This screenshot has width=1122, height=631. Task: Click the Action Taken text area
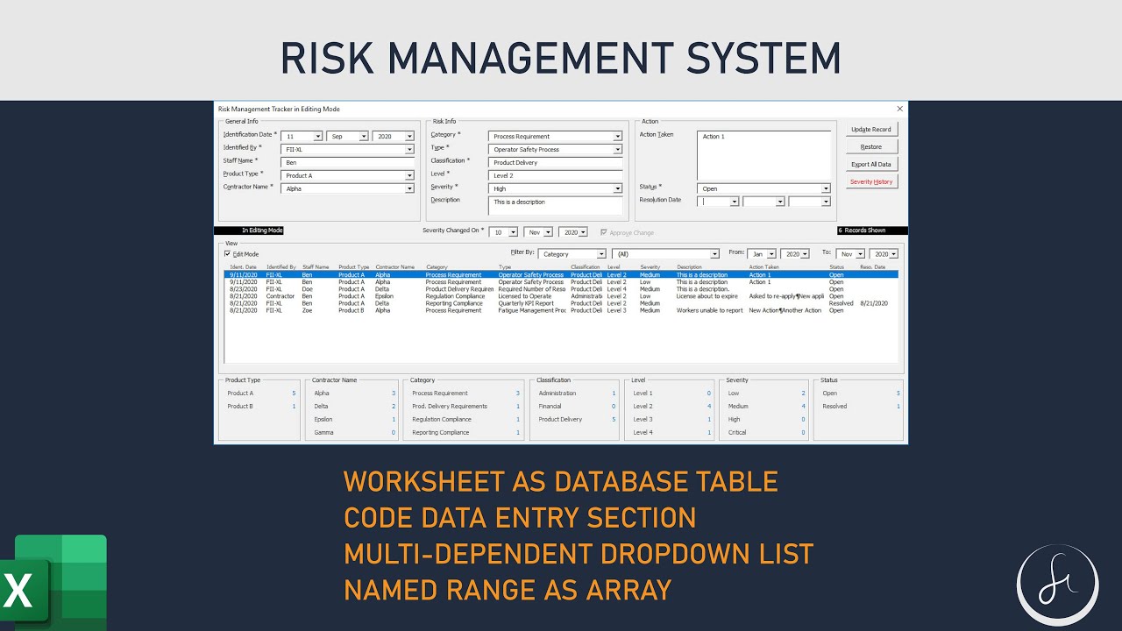[763, 155]
